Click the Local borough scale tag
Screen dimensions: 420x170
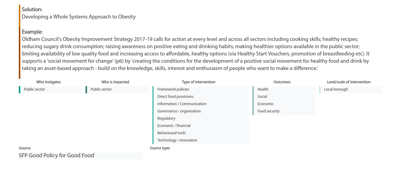tap(351, 89)
